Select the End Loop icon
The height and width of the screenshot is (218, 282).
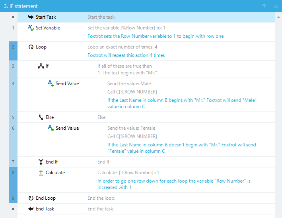click(31, 198)
